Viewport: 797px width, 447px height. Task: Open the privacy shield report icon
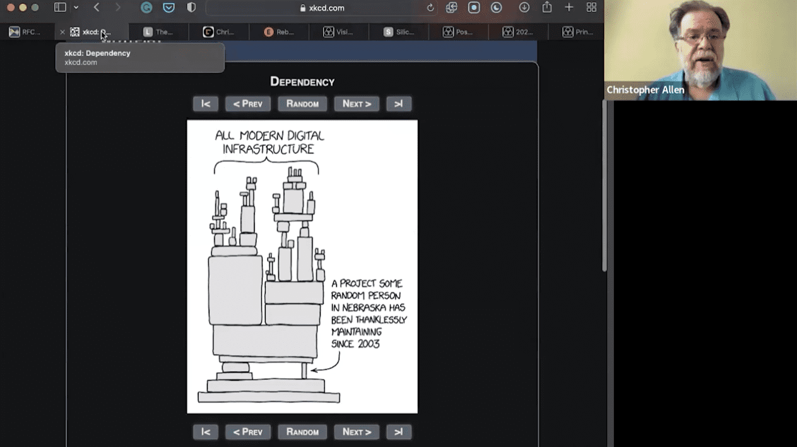[x=191, y=8]
